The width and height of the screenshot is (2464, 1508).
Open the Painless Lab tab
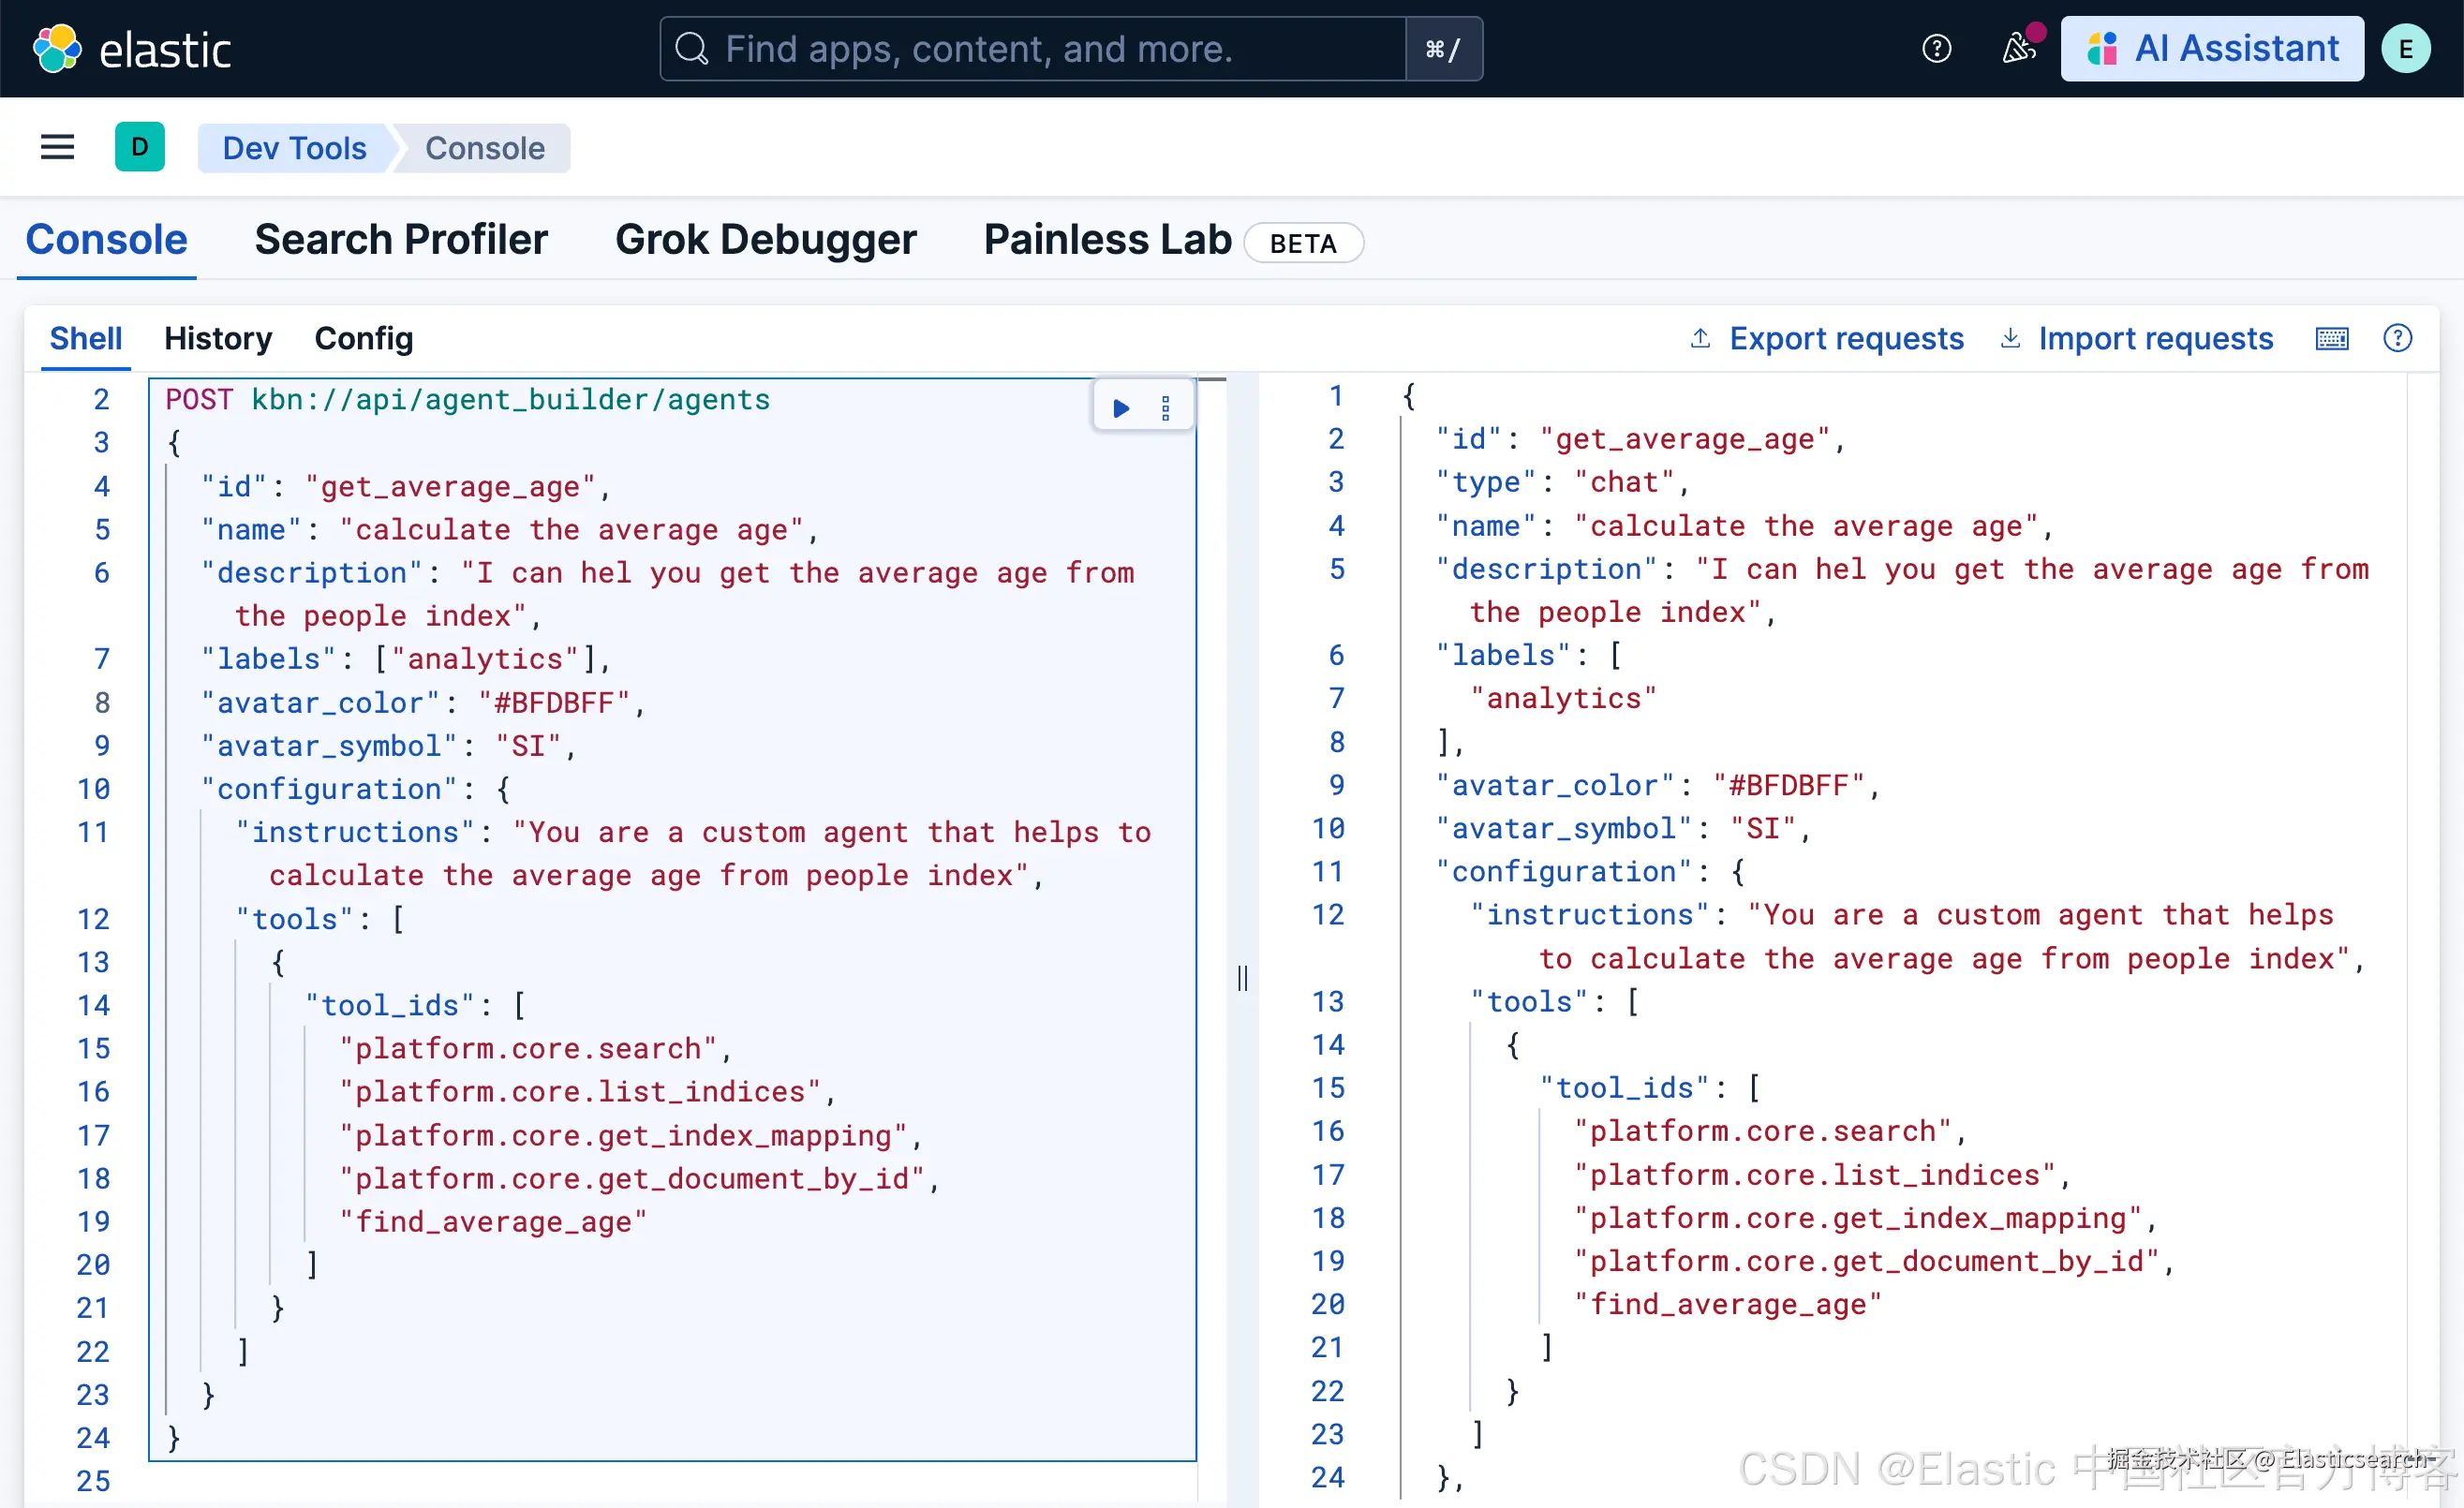[1107, 240]
